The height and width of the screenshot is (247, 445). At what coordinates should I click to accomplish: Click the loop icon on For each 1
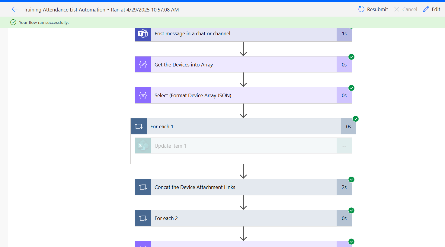(138, 126)
